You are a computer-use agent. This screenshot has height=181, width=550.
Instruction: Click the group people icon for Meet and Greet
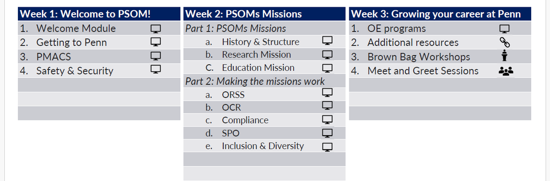pyautogui.click(x=506, y=71)
